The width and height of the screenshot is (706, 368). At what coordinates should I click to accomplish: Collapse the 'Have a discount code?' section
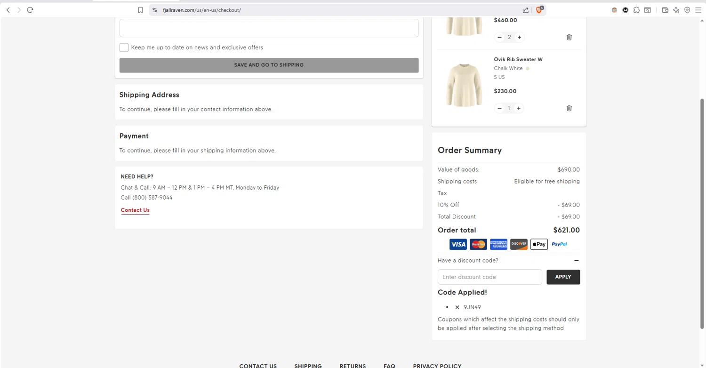coord(576,260)
